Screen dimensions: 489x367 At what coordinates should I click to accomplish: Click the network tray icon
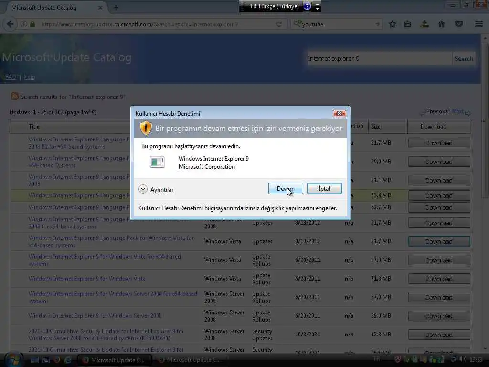click(x=454, y=359)
